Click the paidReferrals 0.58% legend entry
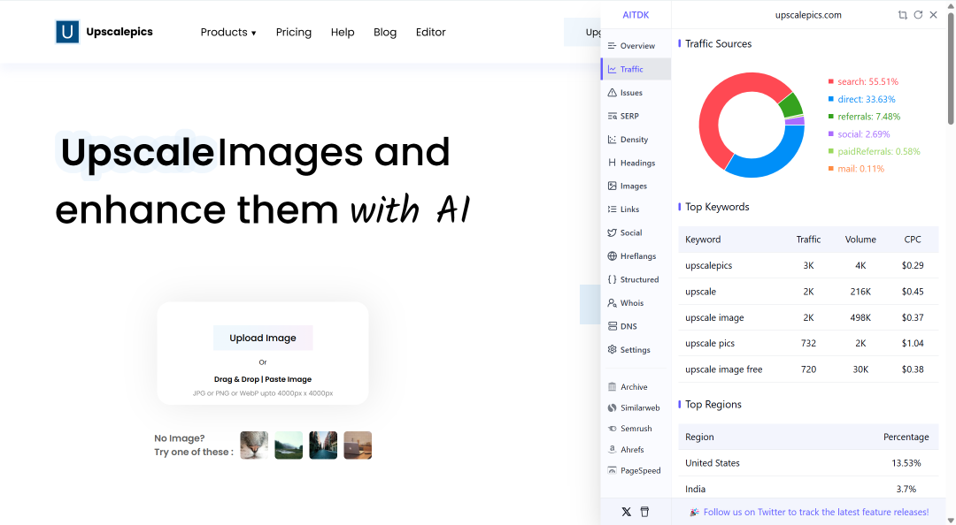Image resolution: width=956 pixels, height=525 pixels. pos(875,152)
